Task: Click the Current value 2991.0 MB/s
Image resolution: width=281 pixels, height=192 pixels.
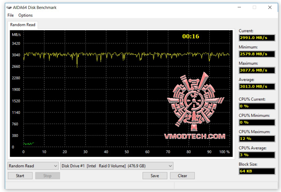Action: pos(257,38)
